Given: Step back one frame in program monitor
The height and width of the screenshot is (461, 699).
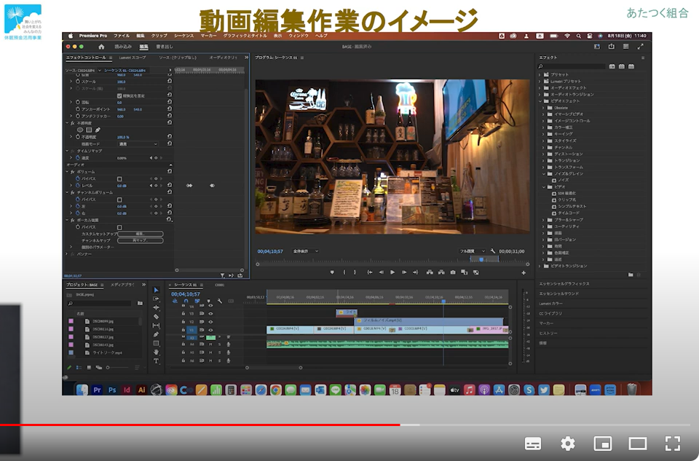Looking at the screenshot, I should pyautogui.click(x=381, y=272).
